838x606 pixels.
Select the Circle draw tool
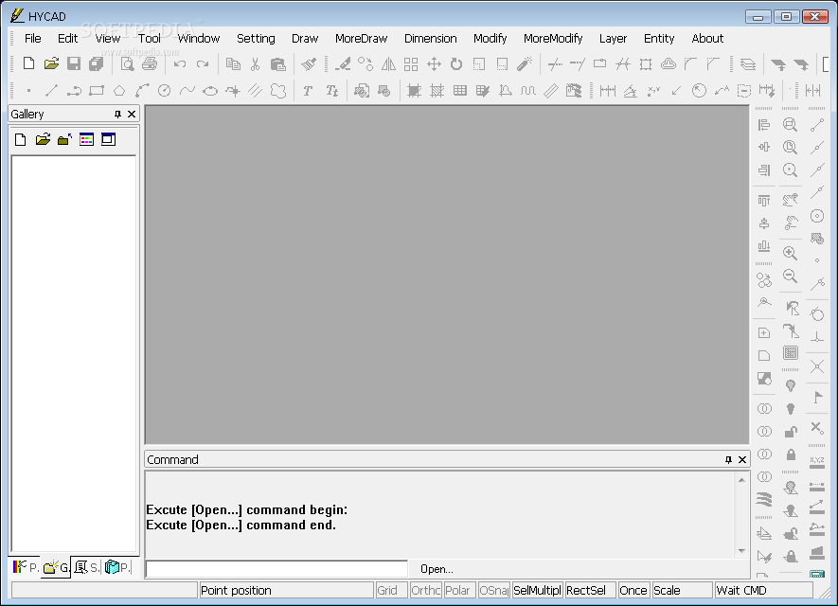coord(165,90)
